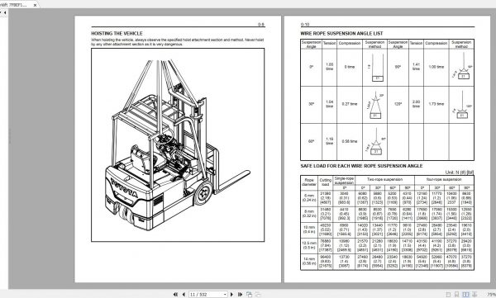Go to the previous page
496x298 pixels.
pyautogui.click(x=184, y=294)
